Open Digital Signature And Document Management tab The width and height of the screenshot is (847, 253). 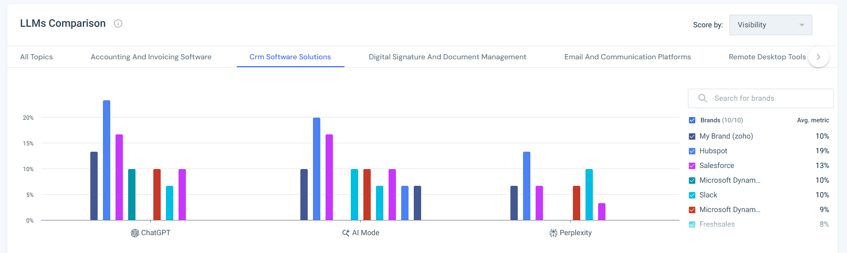tap(447, 57)
